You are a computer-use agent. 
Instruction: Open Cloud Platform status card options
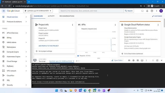coord(158,25)
